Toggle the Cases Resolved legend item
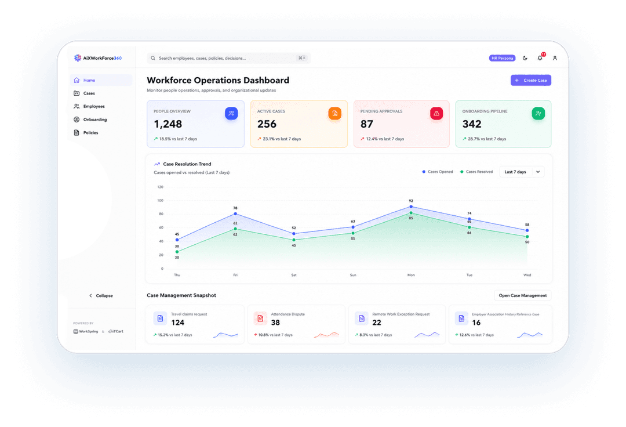The image size is (626, 427). pos(476,172)
